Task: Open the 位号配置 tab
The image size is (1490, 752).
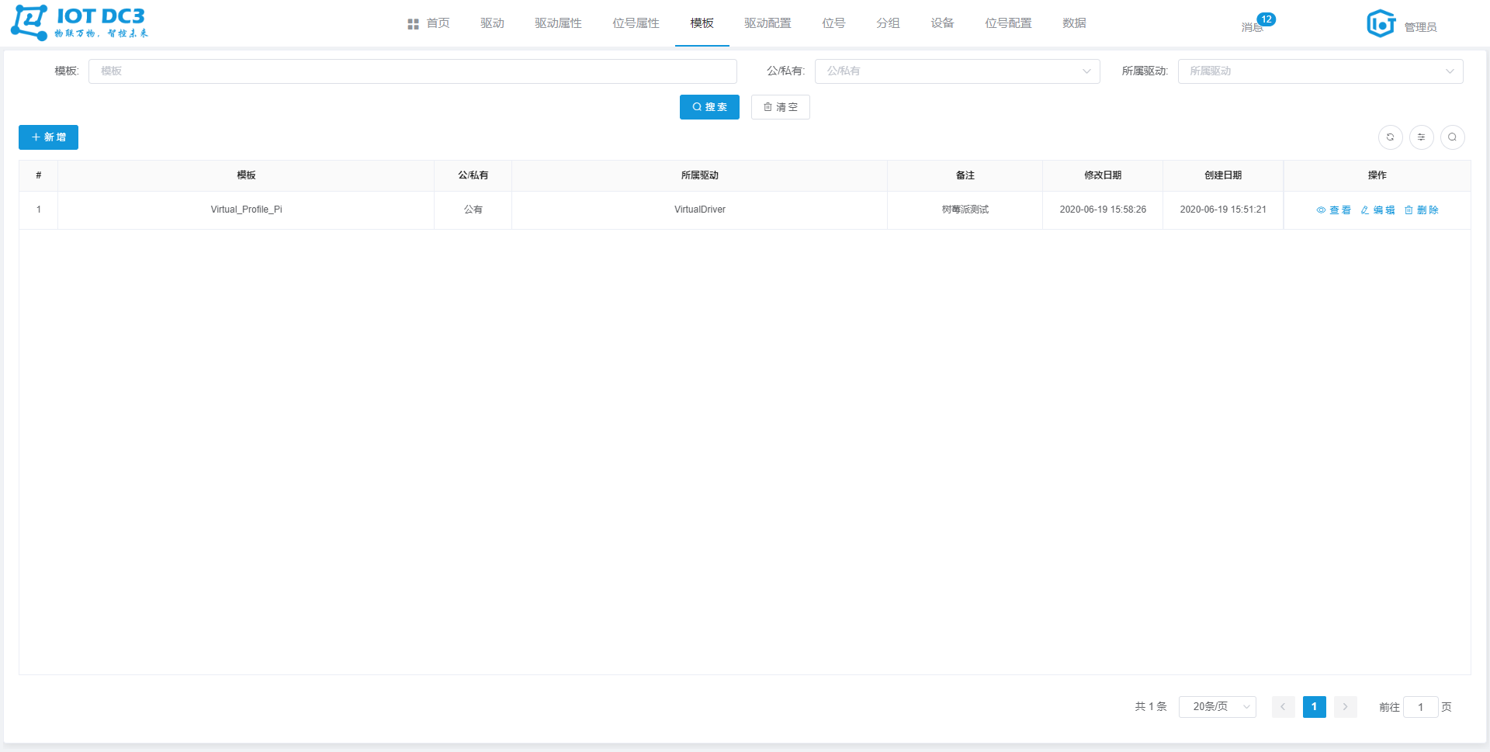Action: click(x=1008, y=23)
